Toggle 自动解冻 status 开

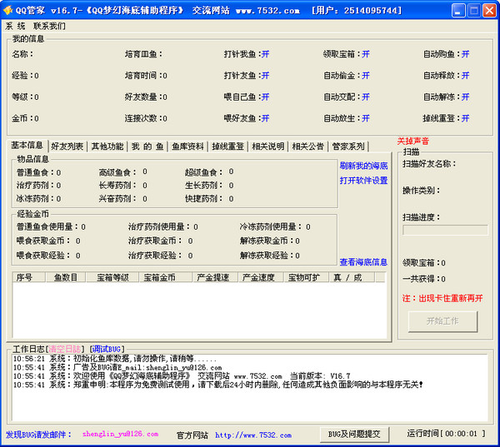point(466,97)
